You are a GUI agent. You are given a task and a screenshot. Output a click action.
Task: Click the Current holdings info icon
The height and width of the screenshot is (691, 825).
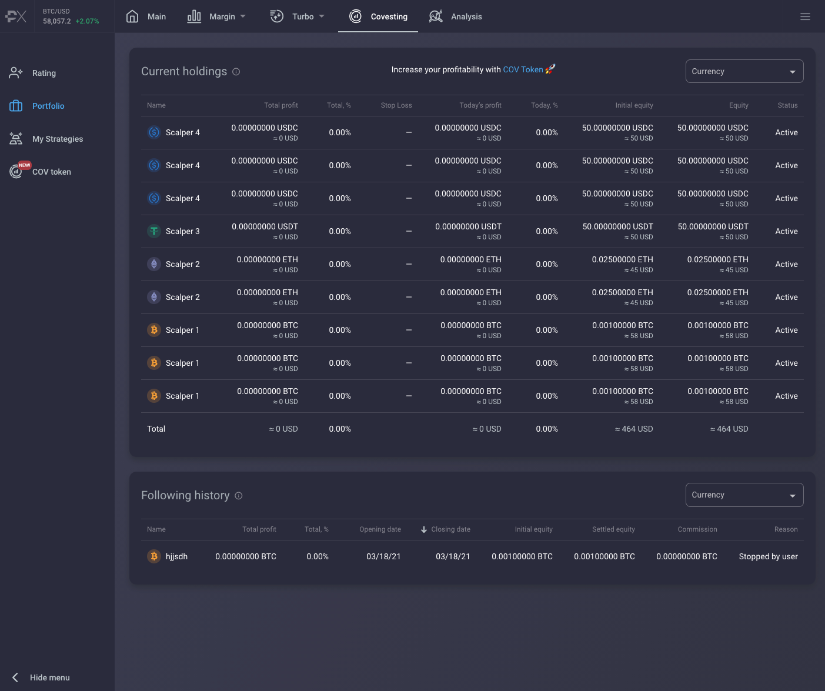pyautogui.click(x=236, y=72)
